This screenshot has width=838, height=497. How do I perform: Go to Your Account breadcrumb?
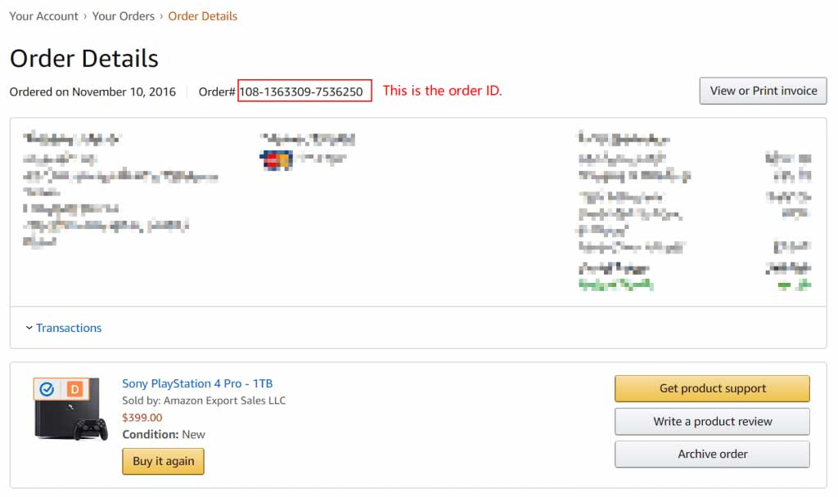point(44,16)
